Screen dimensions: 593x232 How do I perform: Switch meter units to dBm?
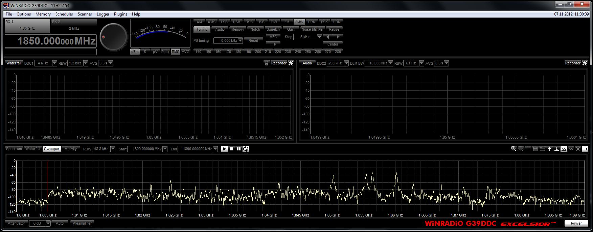135,52
